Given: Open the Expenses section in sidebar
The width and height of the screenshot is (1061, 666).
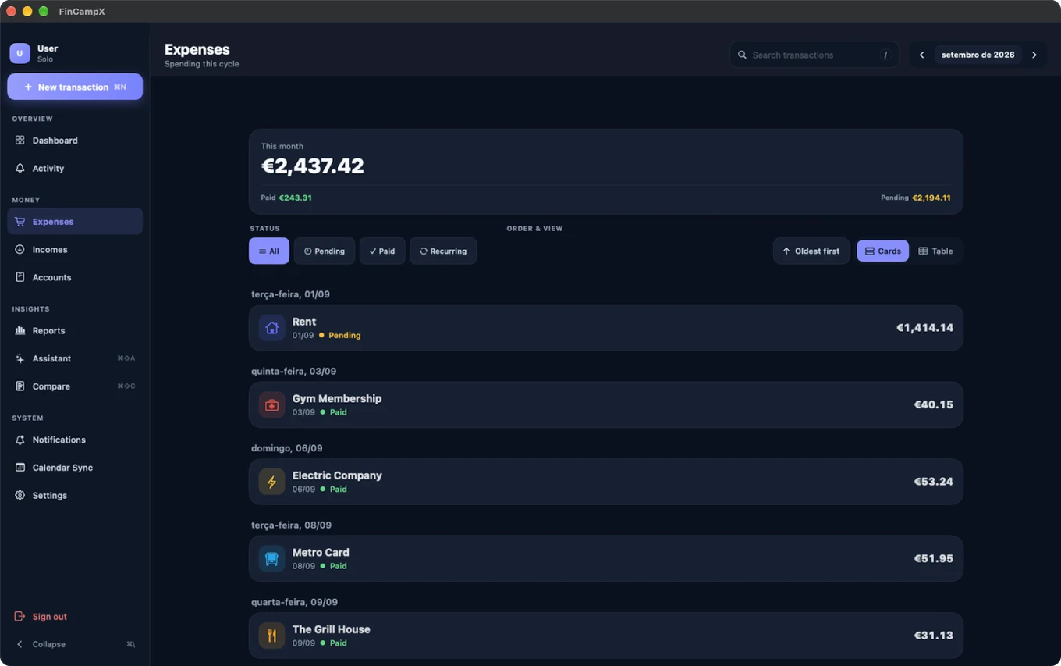Looking at the screenshot, I should pyautogui.click(x=75, y=222).
